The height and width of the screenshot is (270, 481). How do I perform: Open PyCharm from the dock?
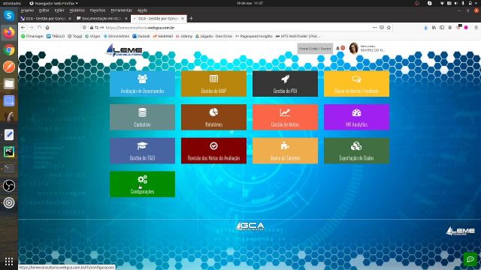click(x=9, y=151)
